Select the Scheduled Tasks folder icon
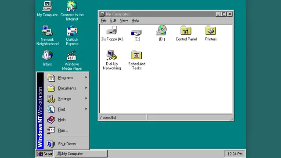Image resolution: width=281 pixels, height=158 pixels. coord(137,60)
